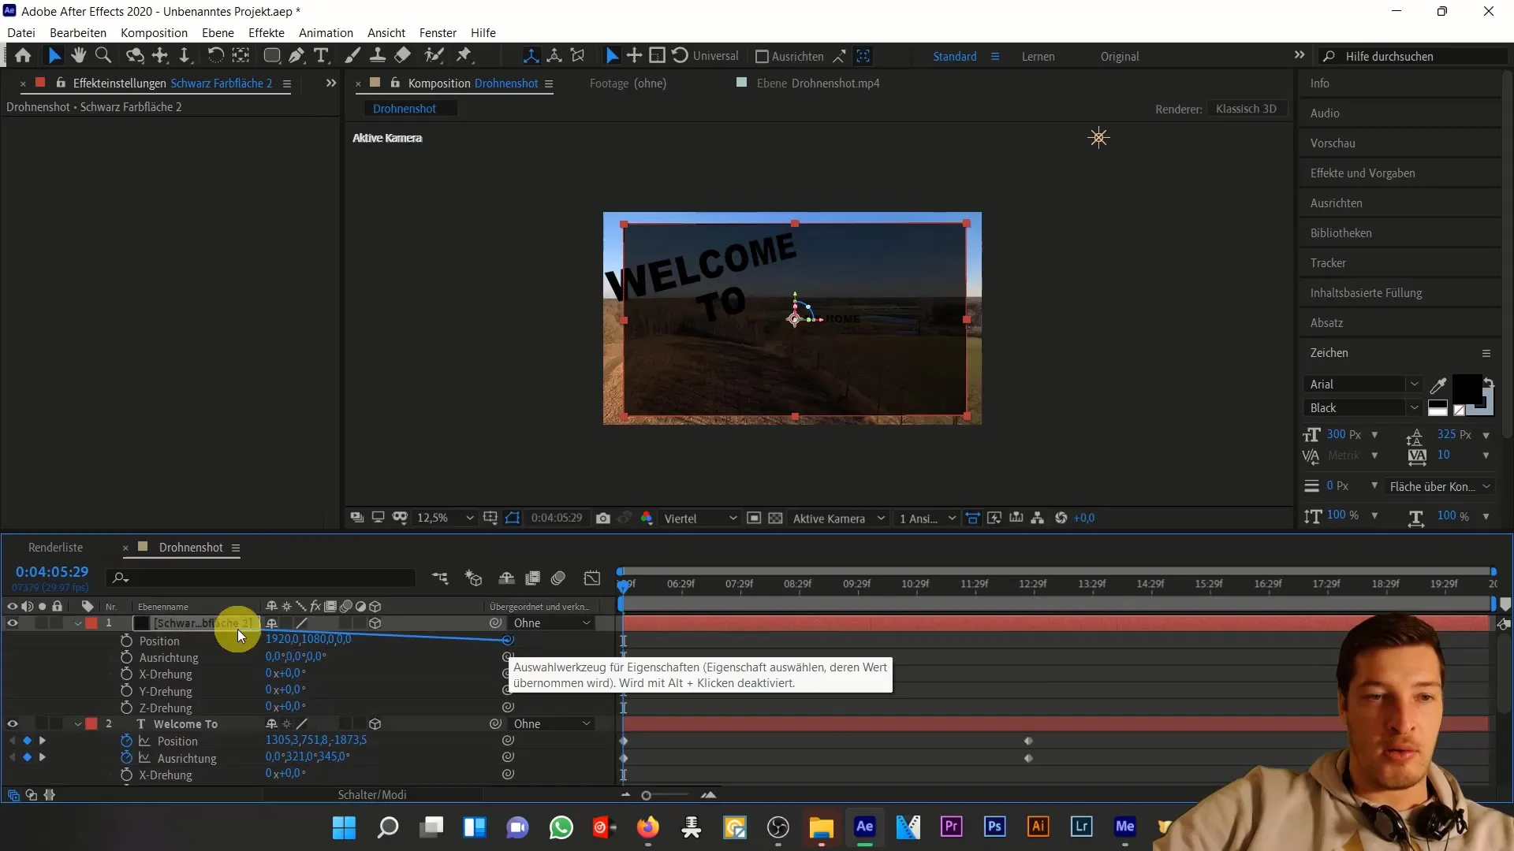
Task: Select the Rotation tool
Action: [214, 56]
